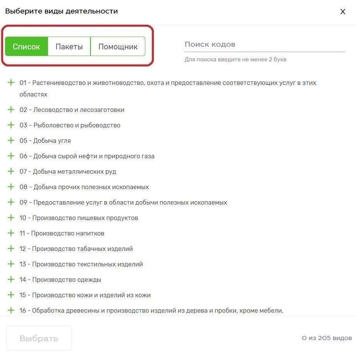Click plus icon next to 03 Рыболовство
356x354 pixels.
pyautogui.click(x=11, y=125)
